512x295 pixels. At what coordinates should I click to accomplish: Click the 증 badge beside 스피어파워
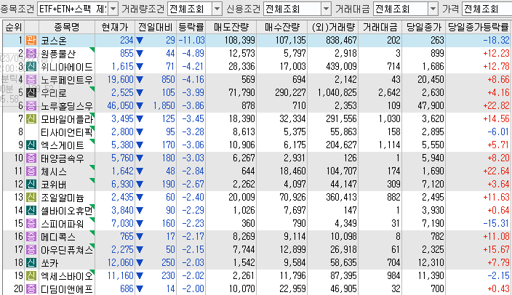31,224
